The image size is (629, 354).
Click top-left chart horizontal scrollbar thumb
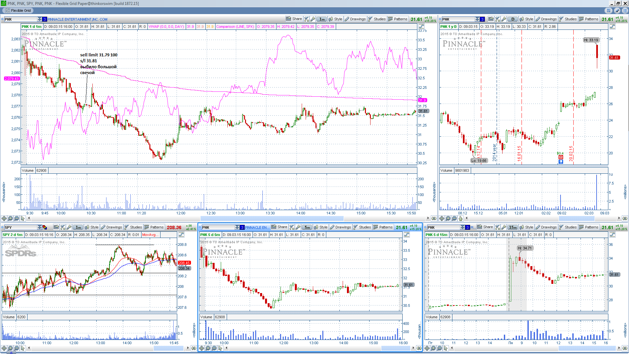[272, 218]
